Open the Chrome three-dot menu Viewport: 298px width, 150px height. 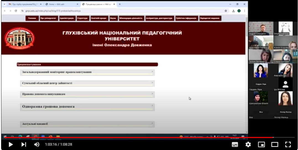point(244,11)
